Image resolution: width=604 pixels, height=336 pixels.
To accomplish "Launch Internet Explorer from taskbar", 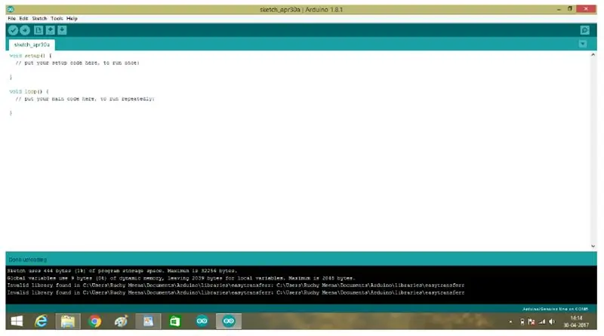I will 42,321.
